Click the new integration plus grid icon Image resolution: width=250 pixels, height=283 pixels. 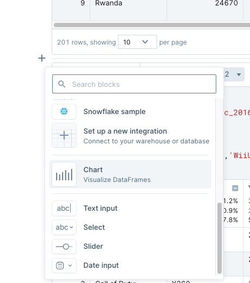64,135
